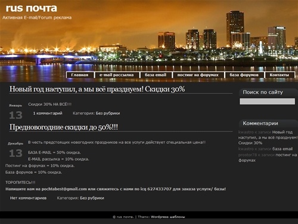
Task: Click the Комментарии sidebar heading
Action: click(260, 123)
